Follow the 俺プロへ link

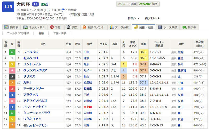152,18
